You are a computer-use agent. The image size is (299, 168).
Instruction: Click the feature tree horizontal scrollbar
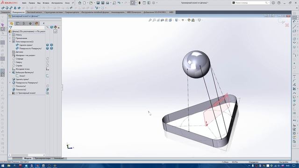tap(27, 155)
